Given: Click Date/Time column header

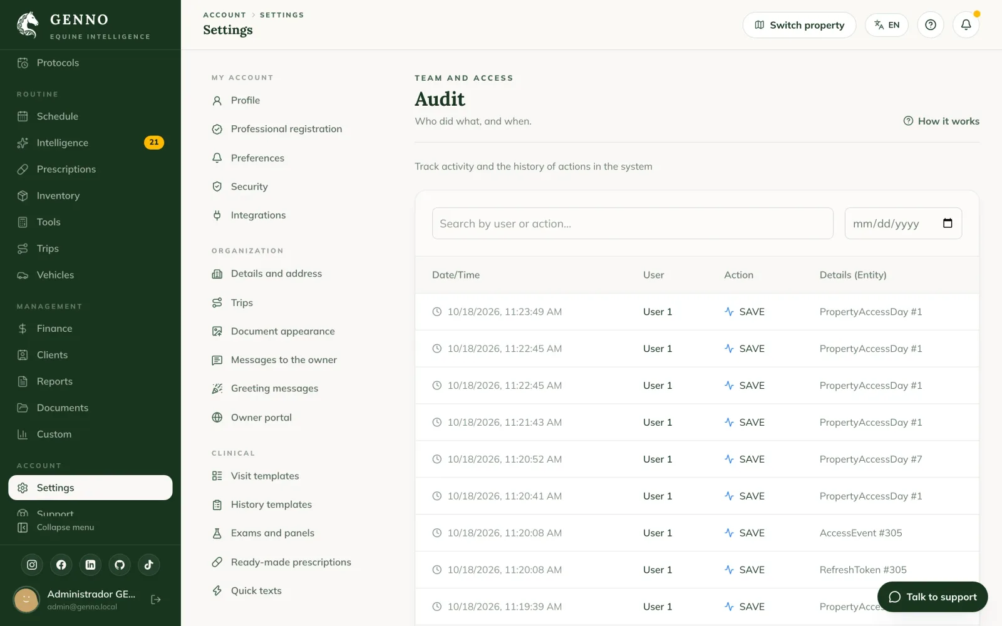Looking at the screenshot, I should click(x=456, y=275).
